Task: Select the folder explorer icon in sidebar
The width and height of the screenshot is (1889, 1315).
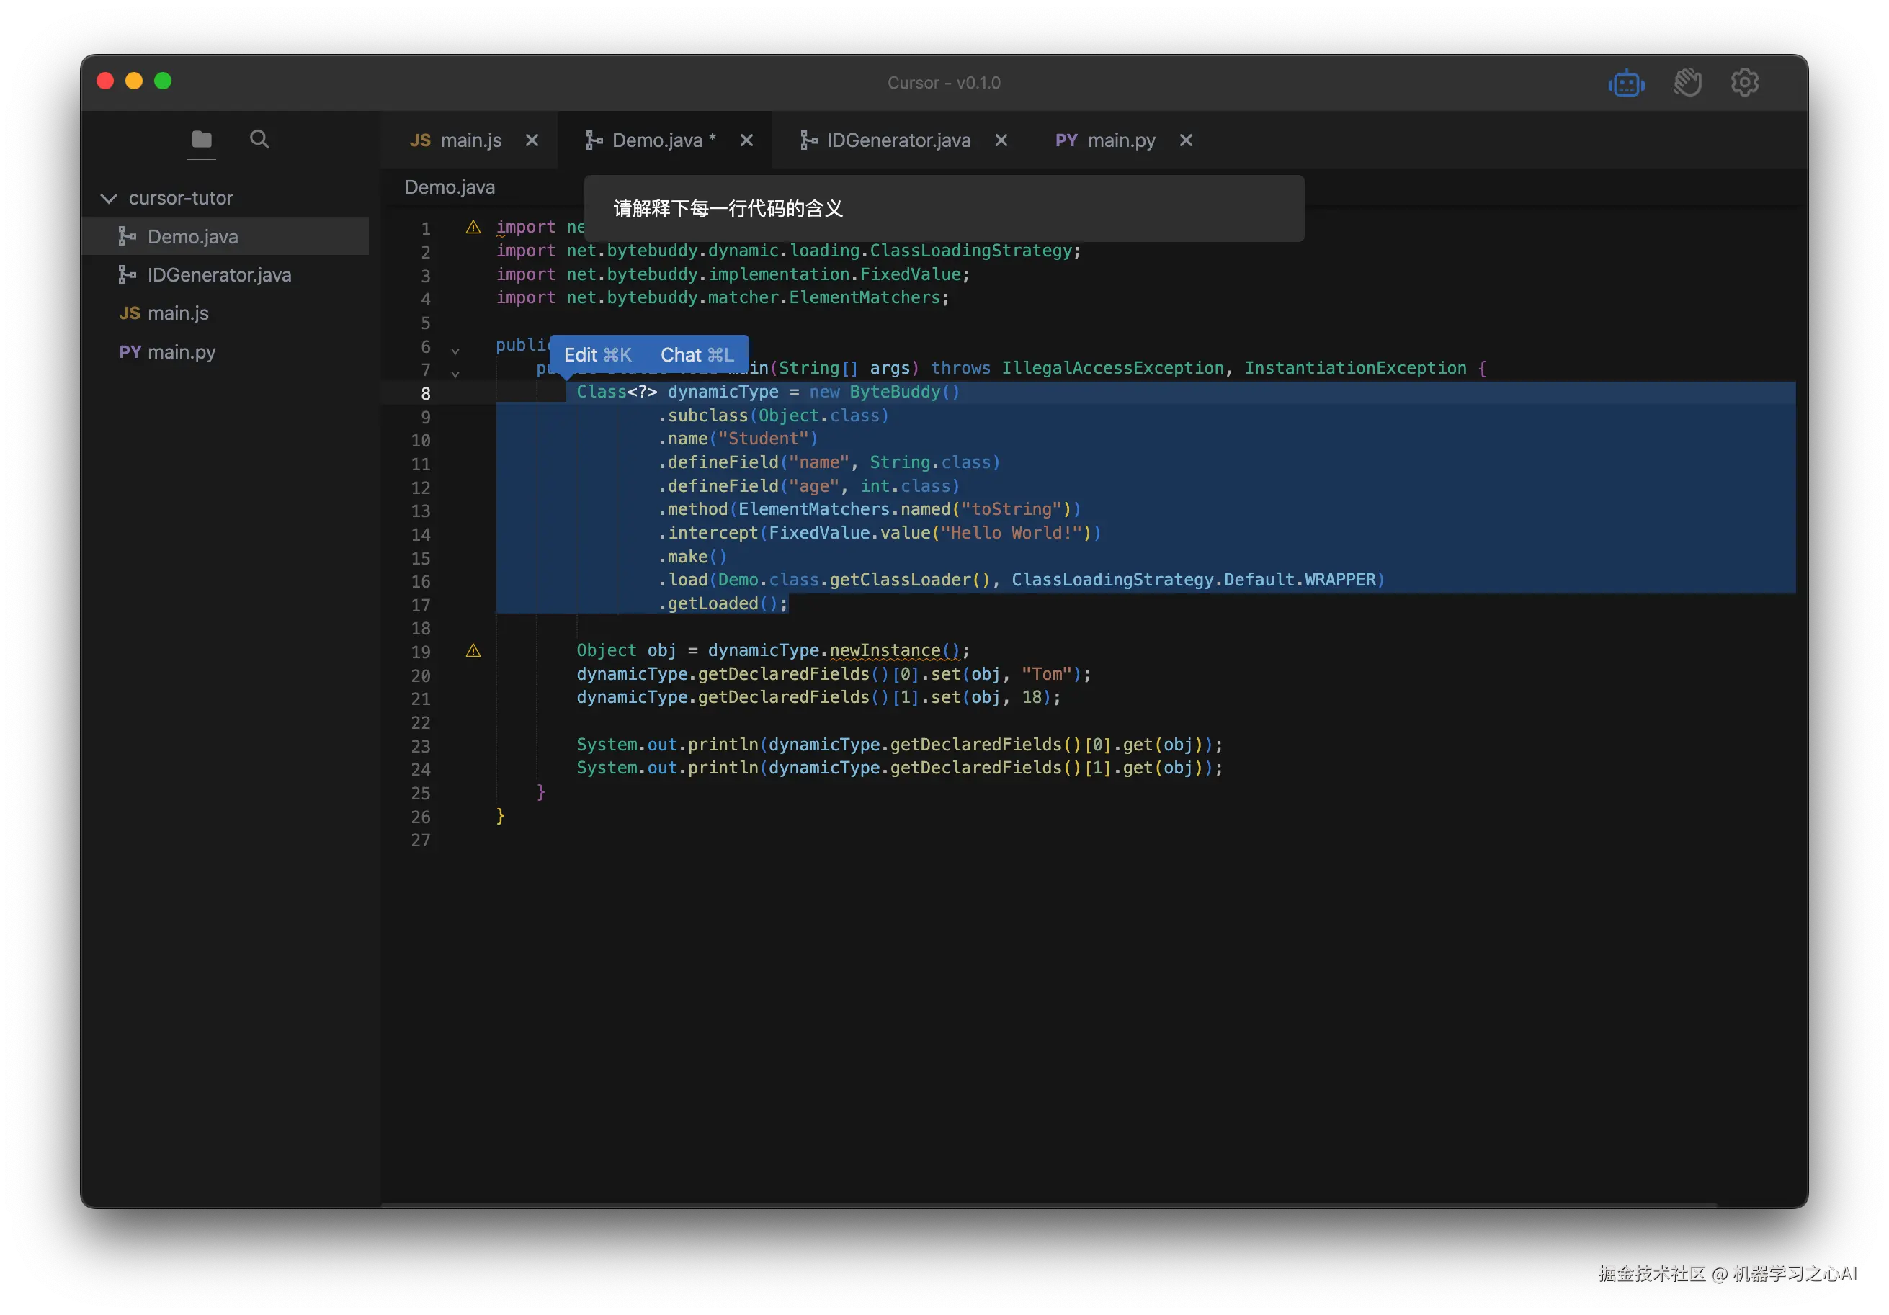Action: (202, 139)
